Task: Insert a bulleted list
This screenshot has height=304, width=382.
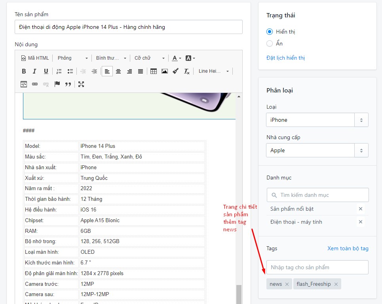Action: pos(70,71)
